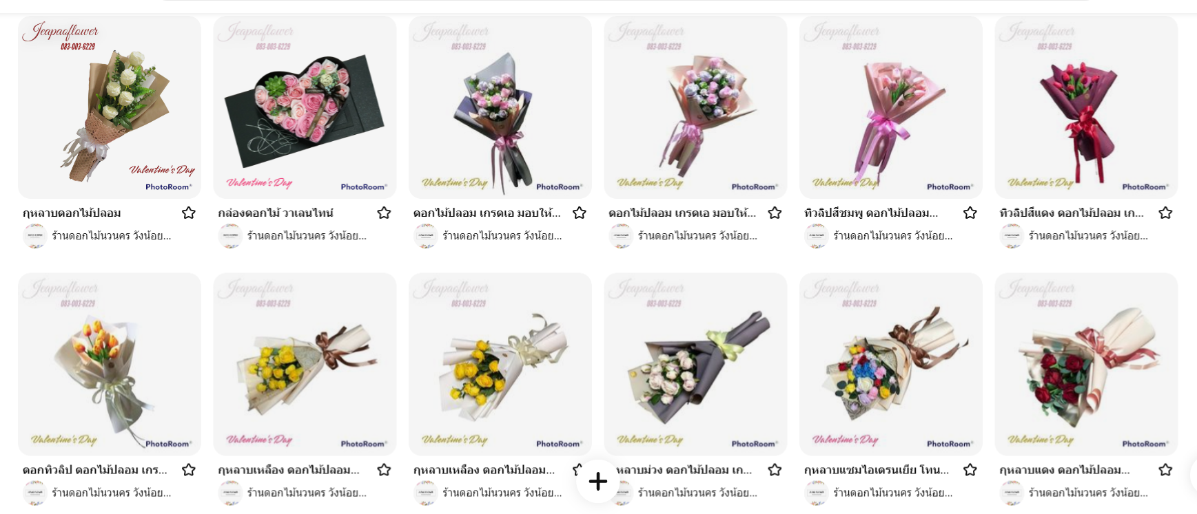
Task: Star the กุหลาบดอกไม้ปลอม template
Action: pyautogui.click(x=188, y=213)
